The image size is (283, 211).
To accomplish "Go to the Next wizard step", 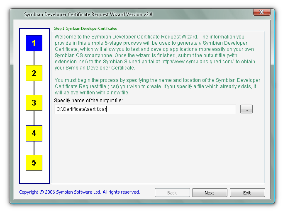I will tap(210, 193).
